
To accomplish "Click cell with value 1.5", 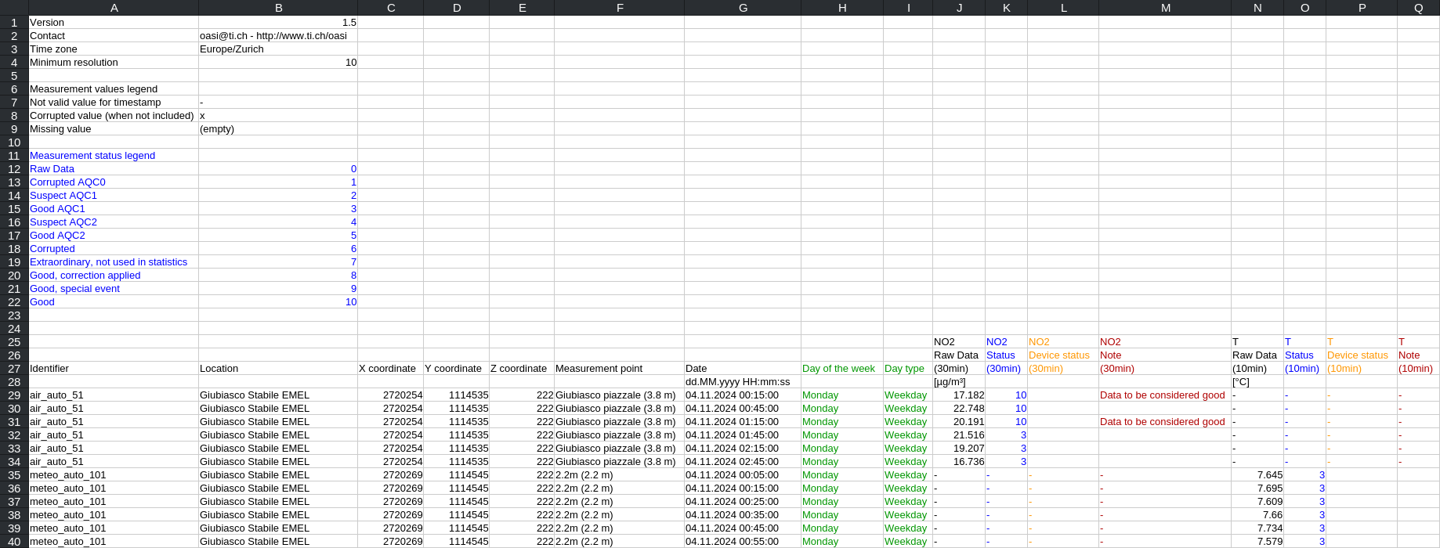I will [278, 23].
